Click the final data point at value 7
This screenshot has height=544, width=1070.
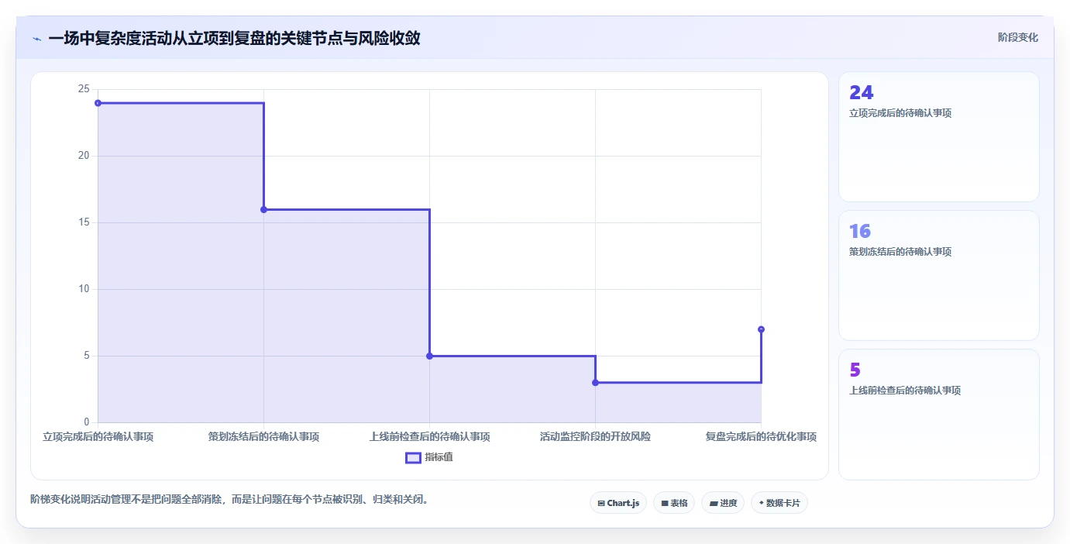pos(761,329)
